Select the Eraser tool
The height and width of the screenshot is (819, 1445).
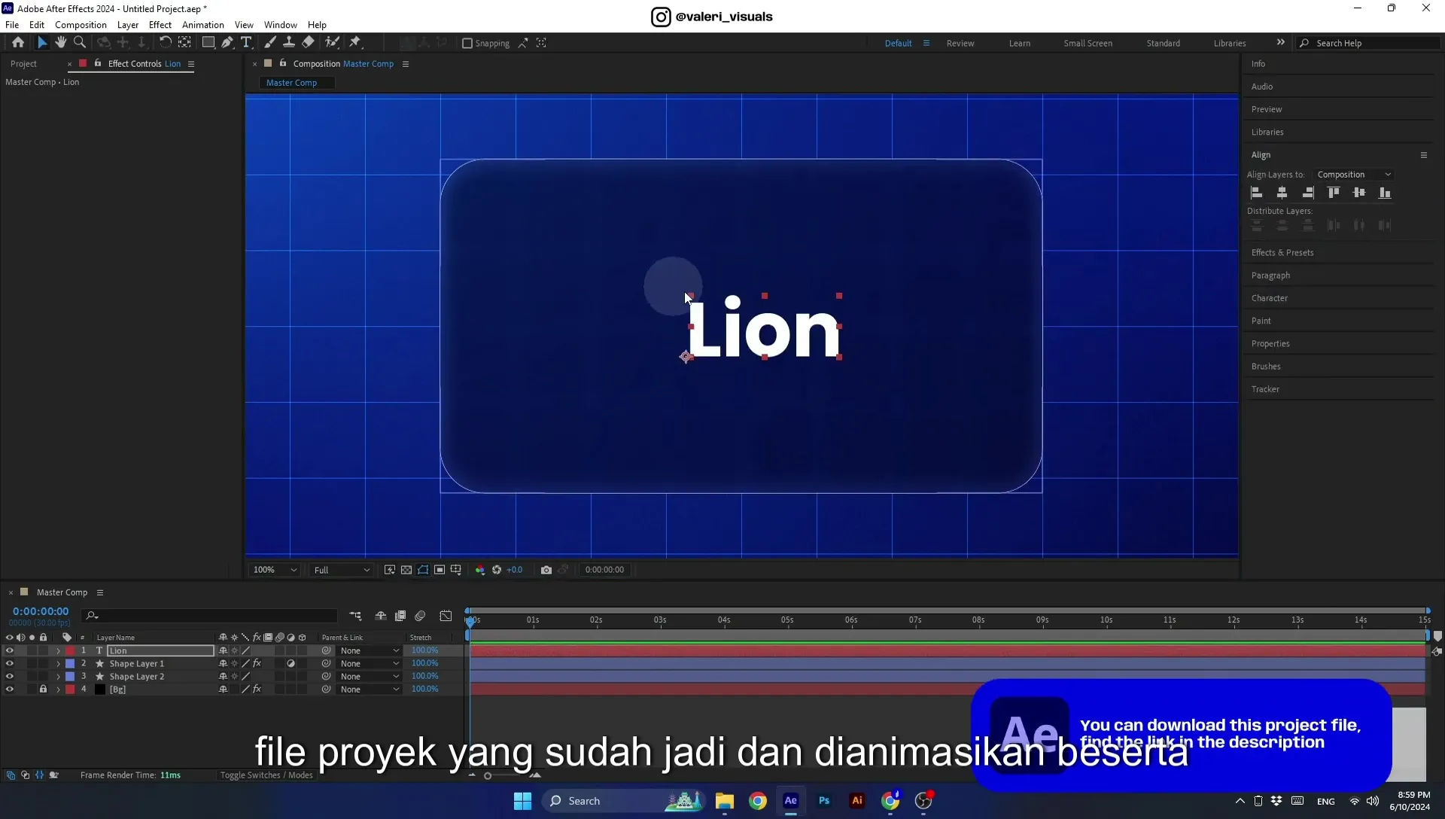(x=309, y=43)
